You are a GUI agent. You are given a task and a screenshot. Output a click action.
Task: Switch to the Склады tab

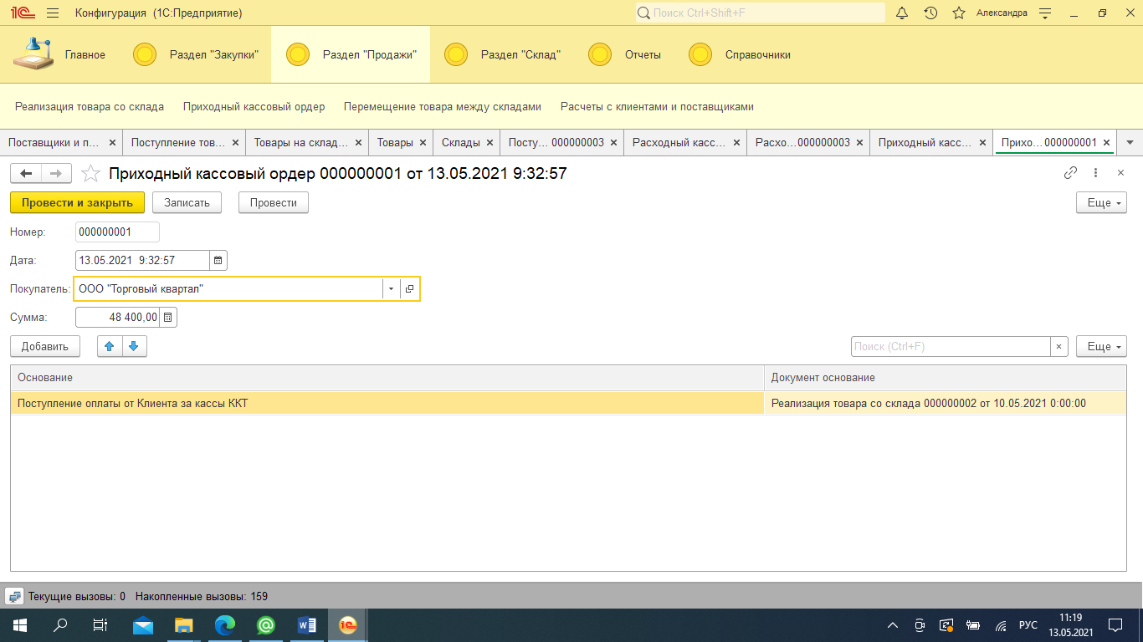461,142
